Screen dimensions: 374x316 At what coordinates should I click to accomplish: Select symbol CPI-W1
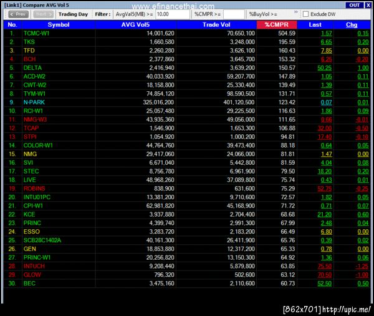[x=33, y=205]
